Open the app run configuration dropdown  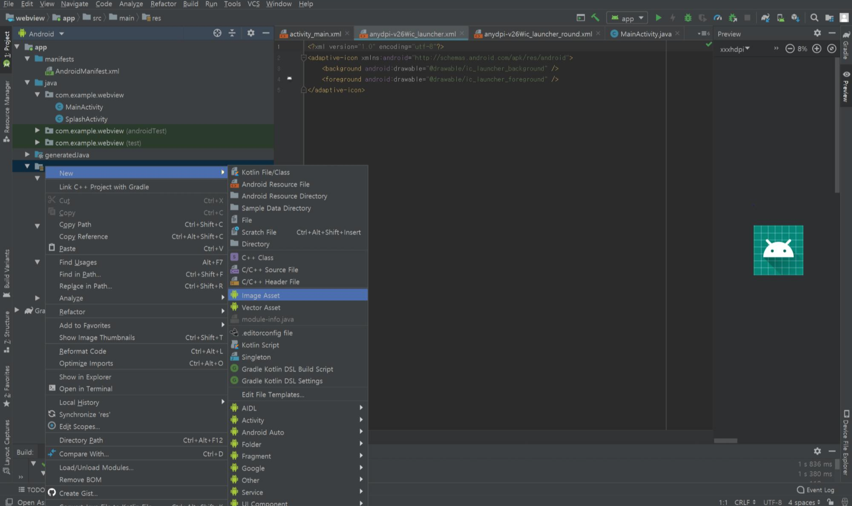click(x=627, y=18)
